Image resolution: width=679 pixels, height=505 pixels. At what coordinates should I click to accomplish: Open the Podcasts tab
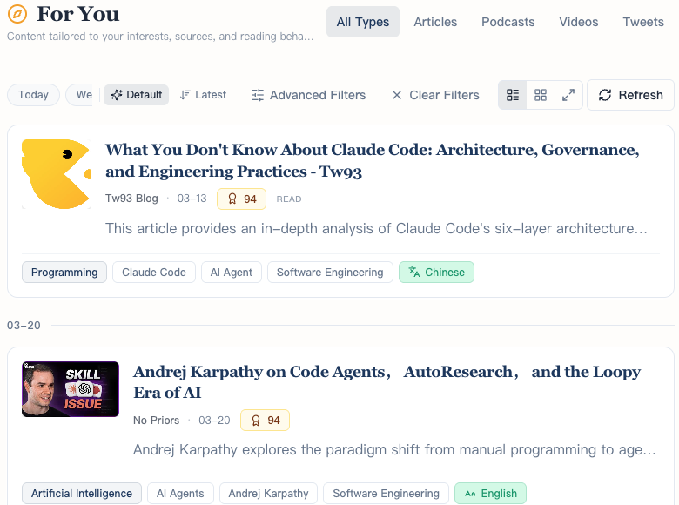[508, 22]
